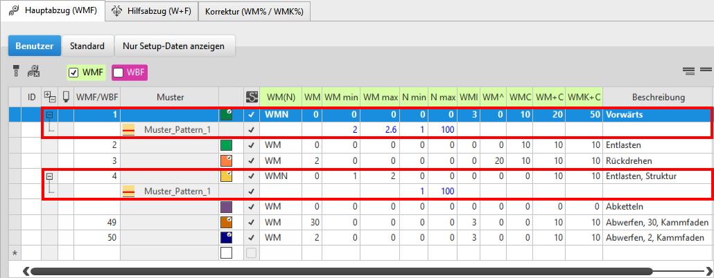
Task: Uncheck the WMF checkbox
Action: click(x=73, y=72)
